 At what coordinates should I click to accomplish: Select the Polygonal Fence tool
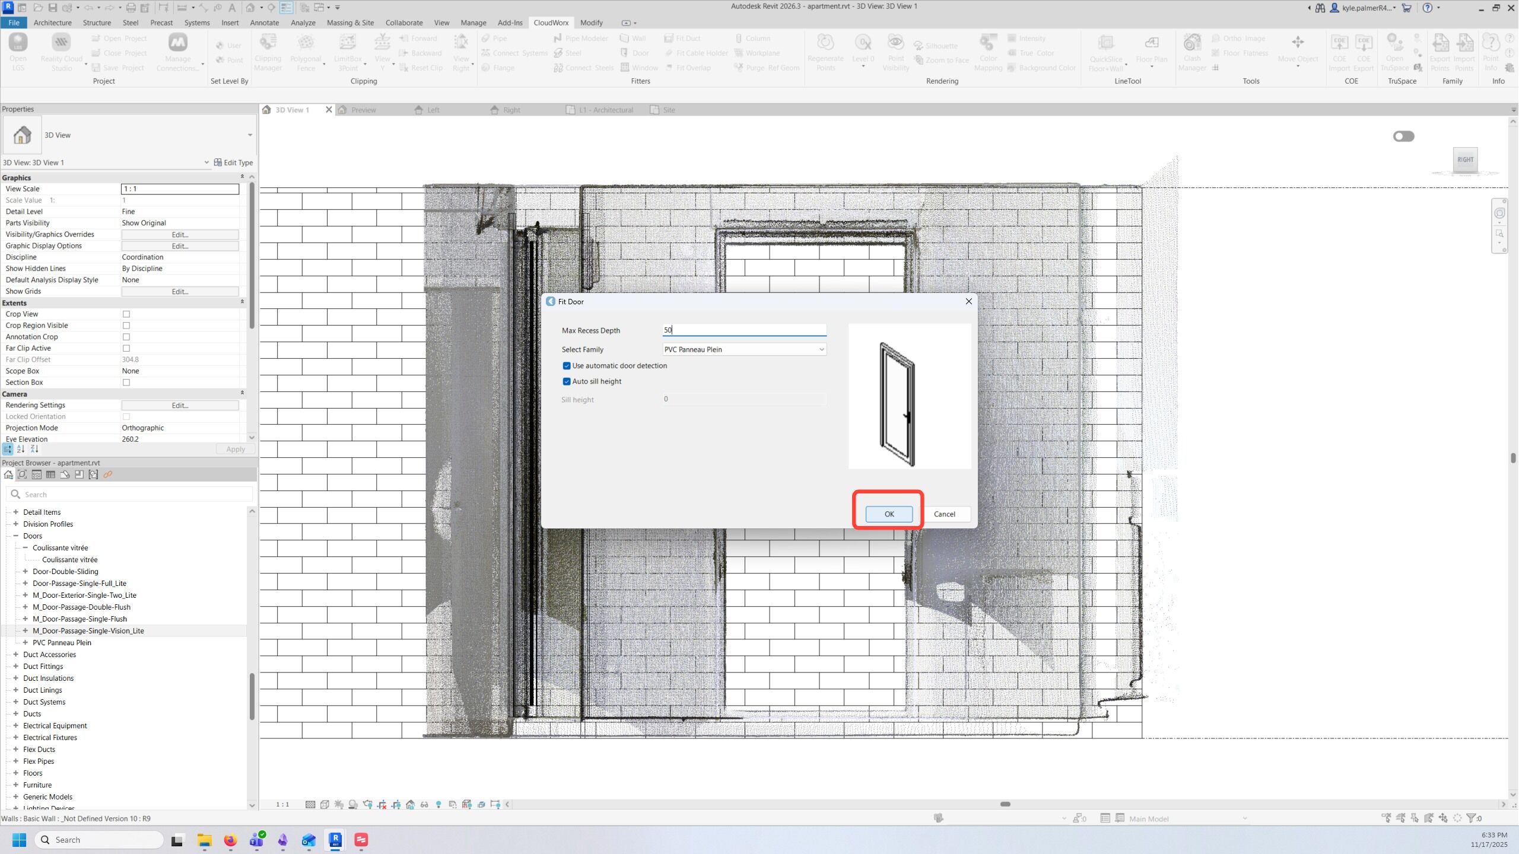306,43
